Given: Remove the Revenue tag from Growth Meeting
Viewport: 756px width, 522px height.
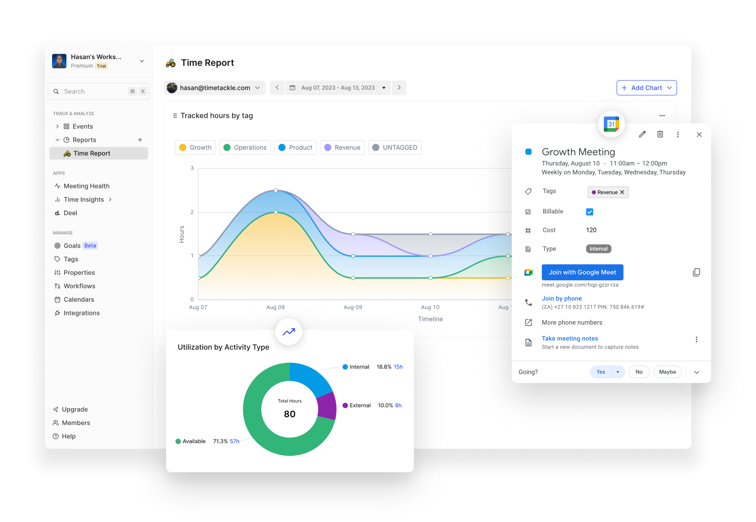Looking at the screenshot, I should pos(623,192).
